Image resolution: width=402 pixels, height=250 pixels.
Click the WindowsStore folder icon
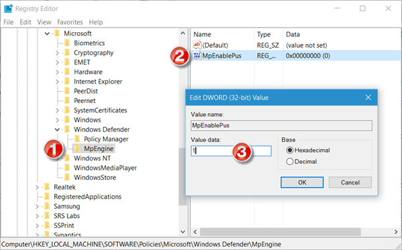[x=67, y=177]
